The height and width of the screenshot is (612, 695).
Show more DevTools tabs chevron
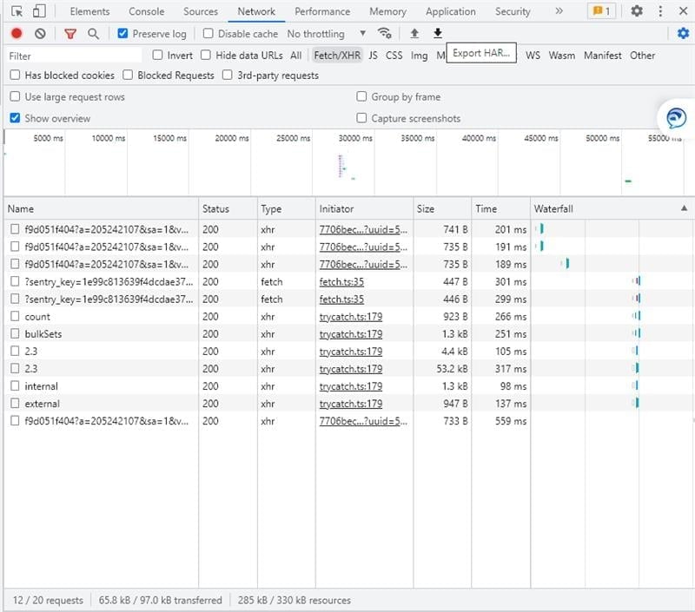pos(559,11)
